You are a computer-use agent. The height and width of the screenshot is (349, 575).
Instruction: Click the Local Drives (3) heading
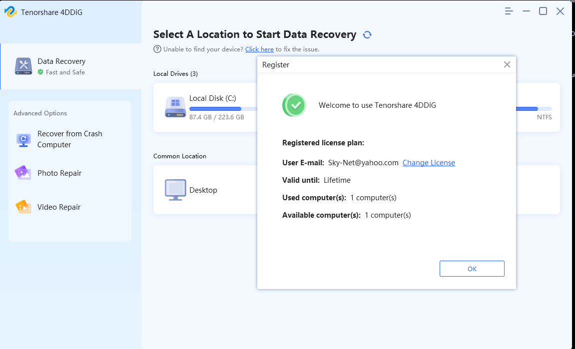(x=175, y=74)
